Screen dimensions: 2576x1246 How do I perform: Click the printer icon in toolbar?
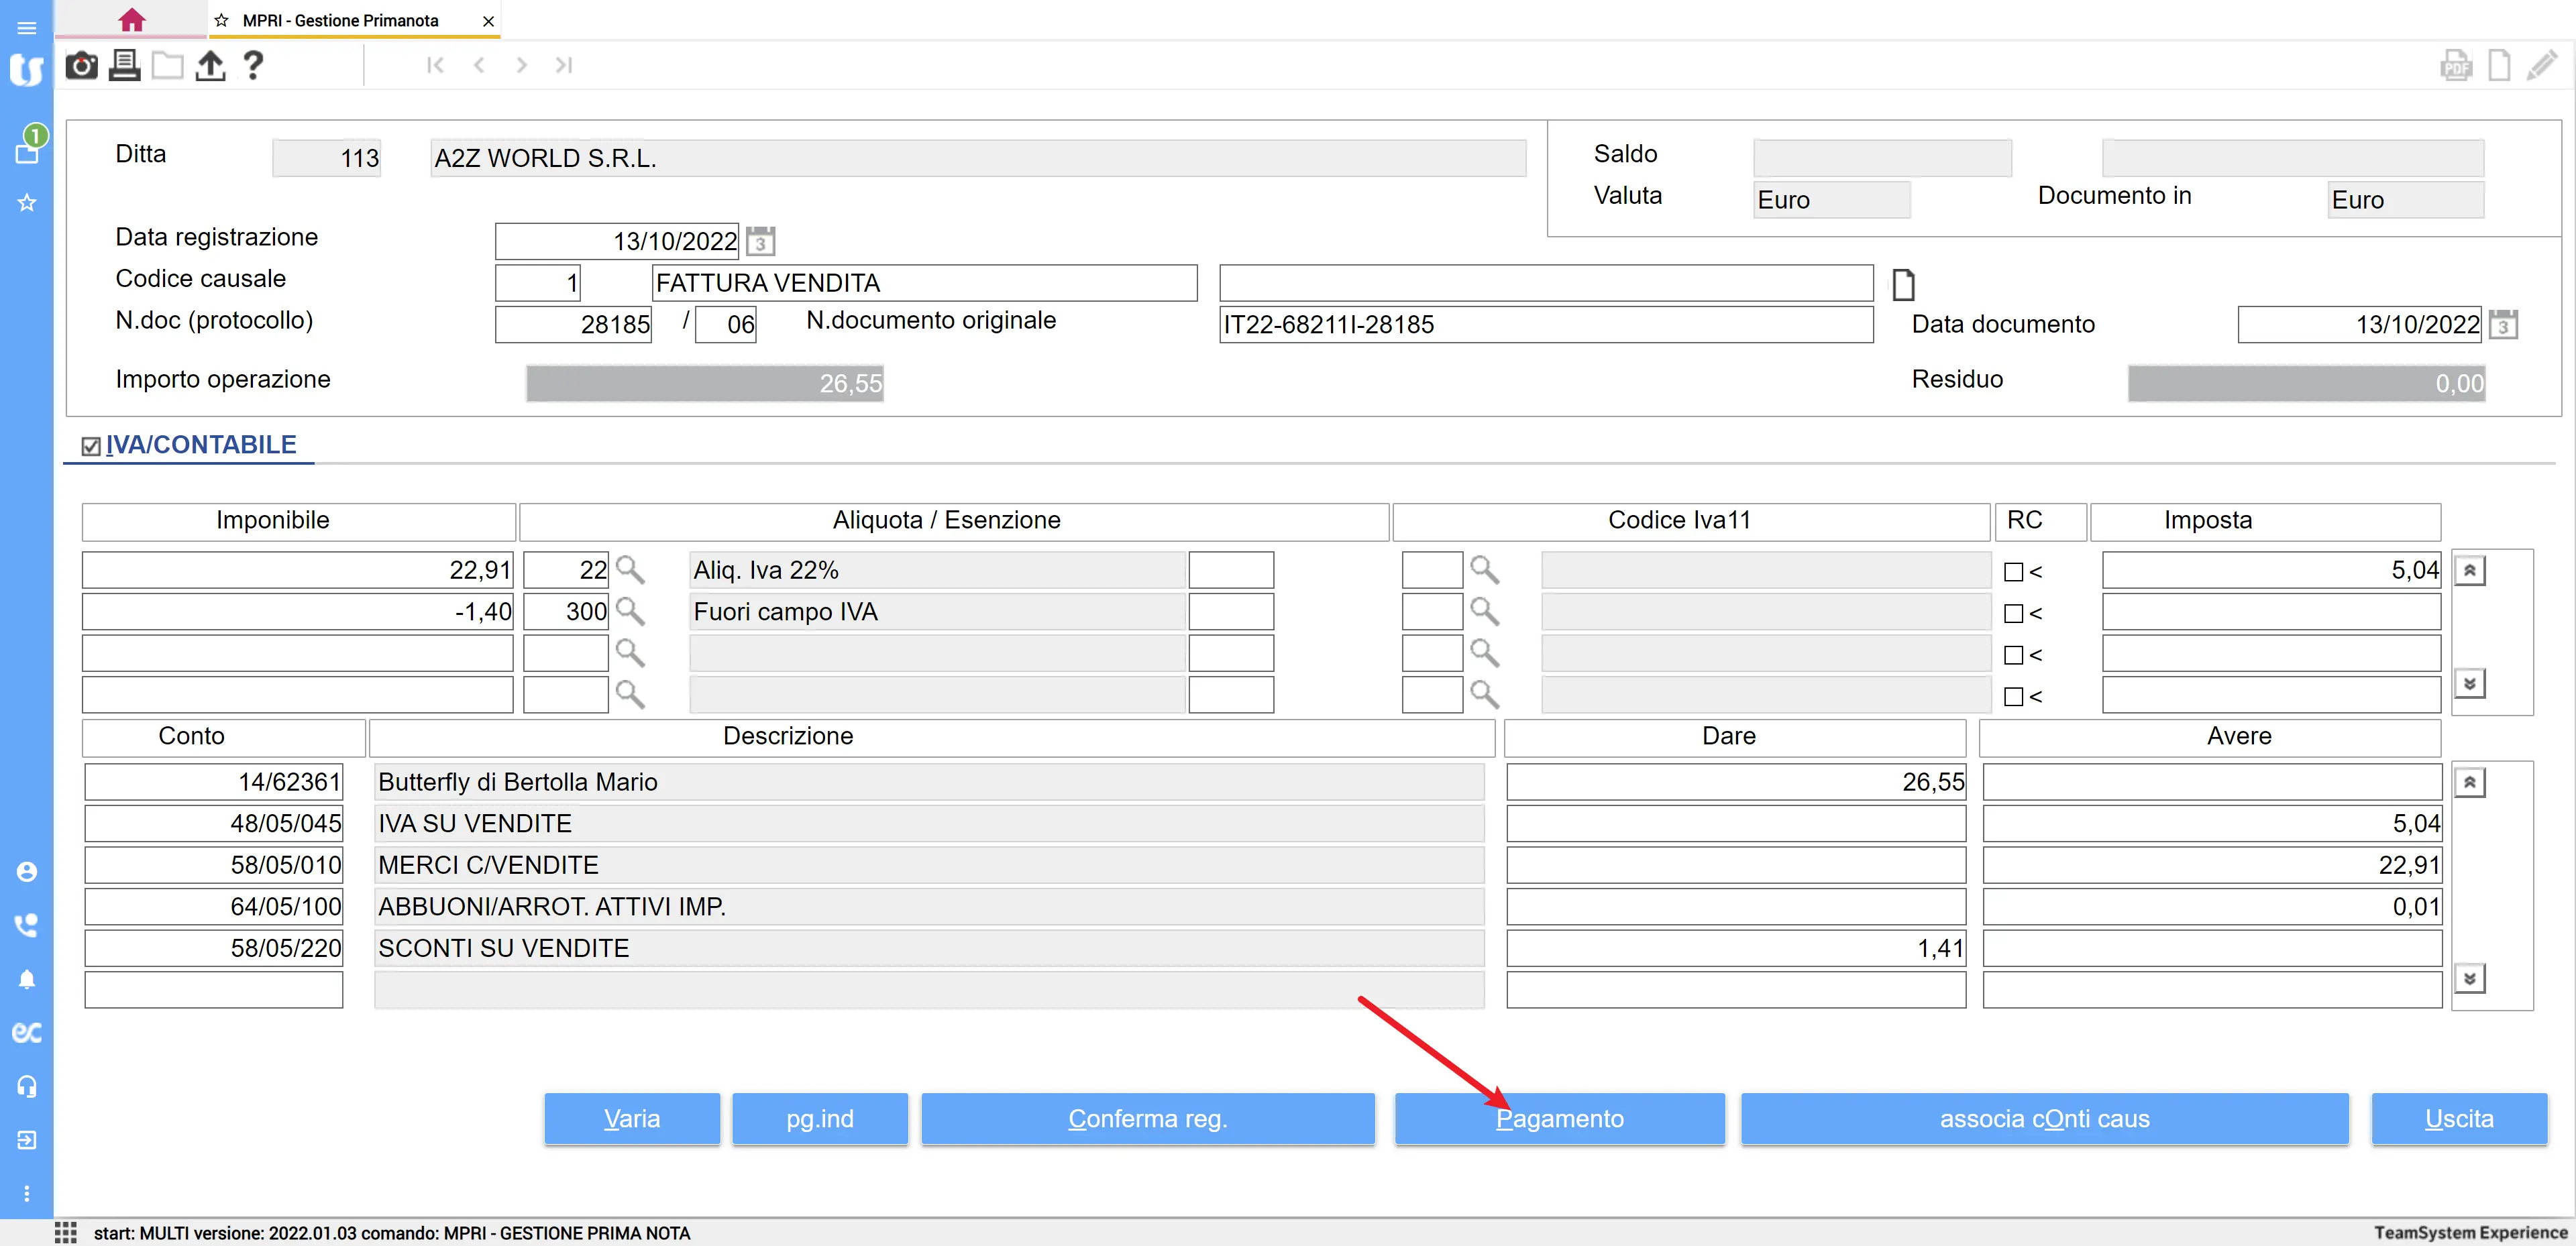click(x=124, y=66)
